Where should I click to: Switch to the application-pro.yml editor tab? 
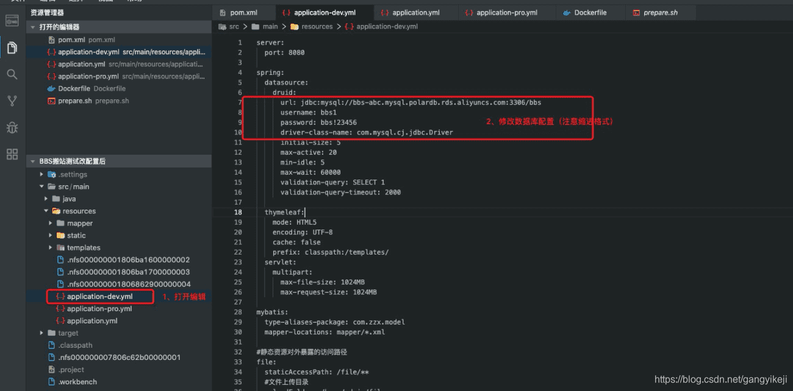pos(507,12)
